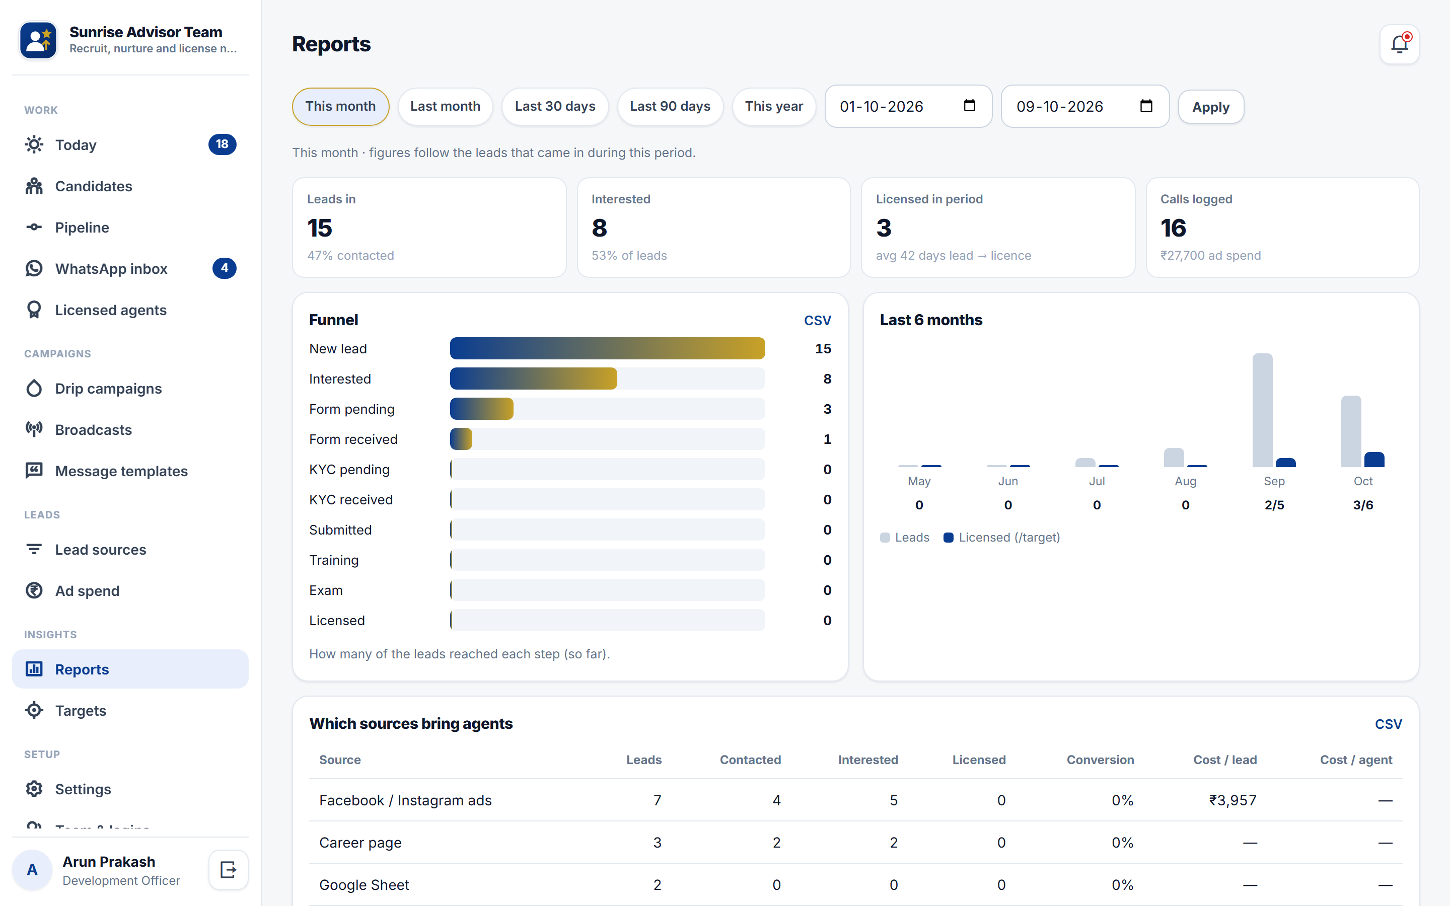Viewport: 1450px width, 906px height.
Task: Open Lead sources from the sidebar
Action: point(130,550)
